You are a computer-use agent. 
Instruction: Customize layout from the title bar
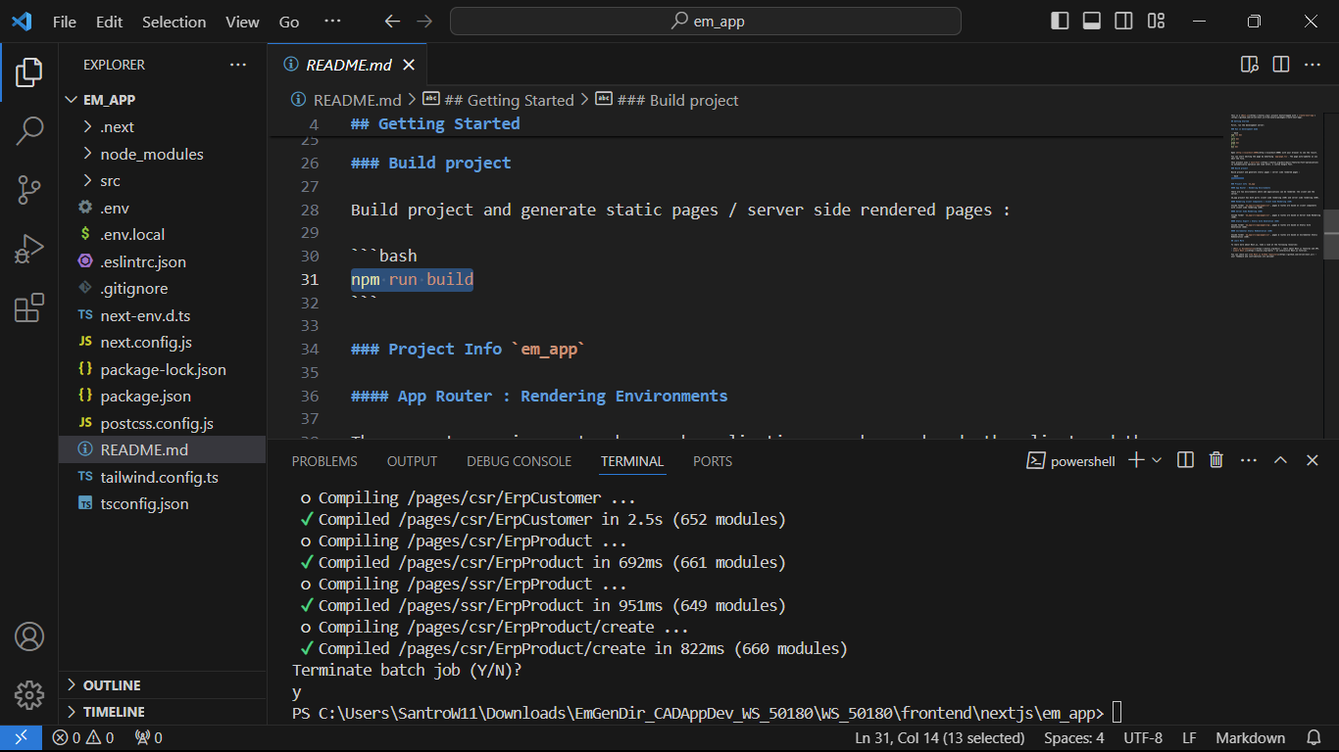[x=1157, y=21]
